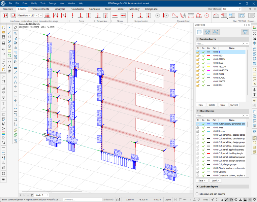Click the Load > button for object layers
This screenshot has height=202, width=257.
pos(215,181)
